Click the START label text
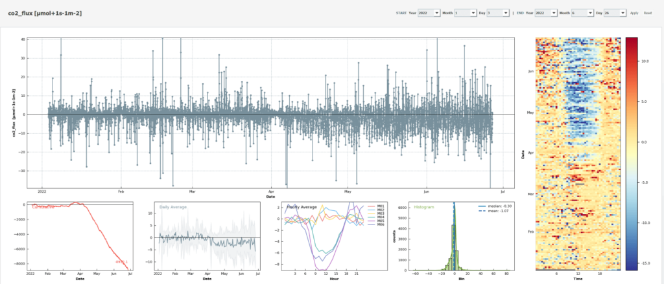Viewport: 664px width, 284px height. click(x=401, y=13)
